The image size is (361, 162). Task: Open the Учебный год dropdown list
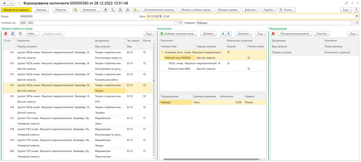click(x=177, y=23)
